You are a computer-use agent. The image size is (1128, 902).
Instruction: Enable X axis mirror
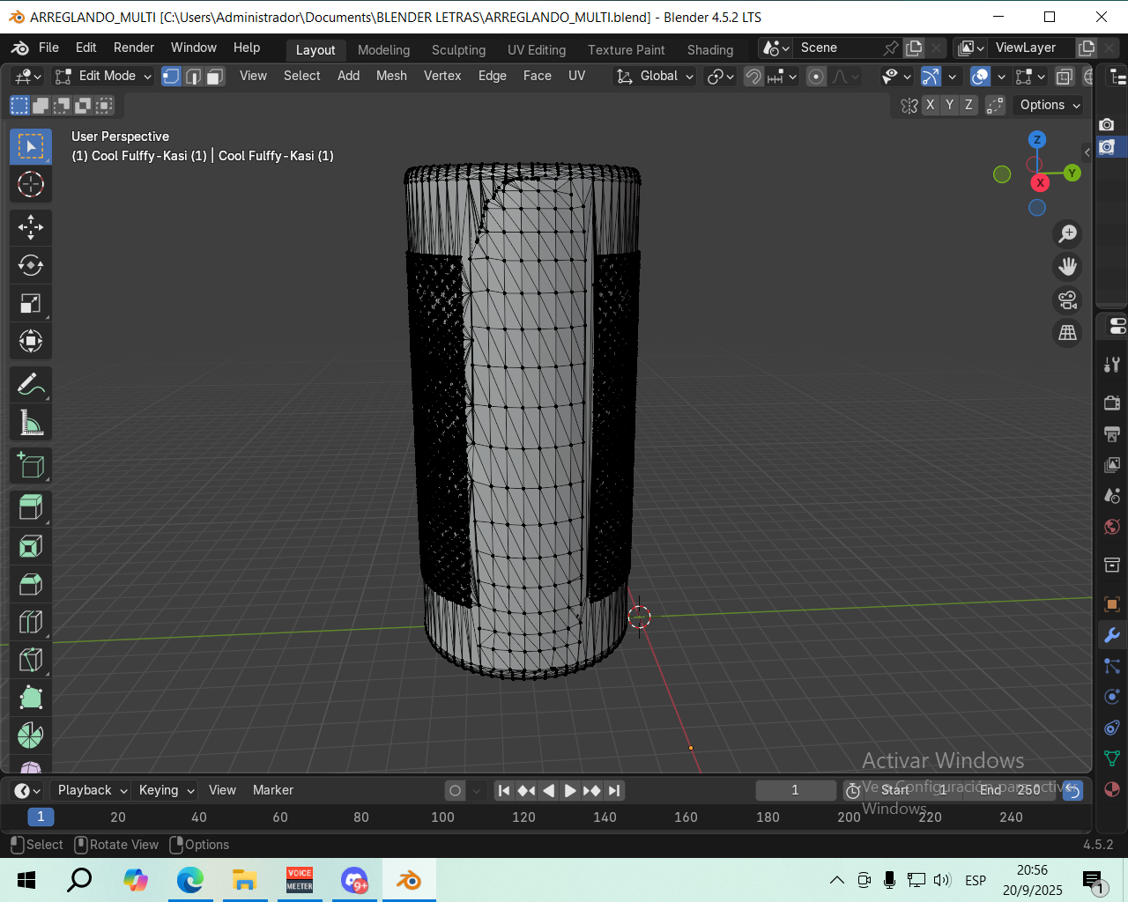(930, 105)
